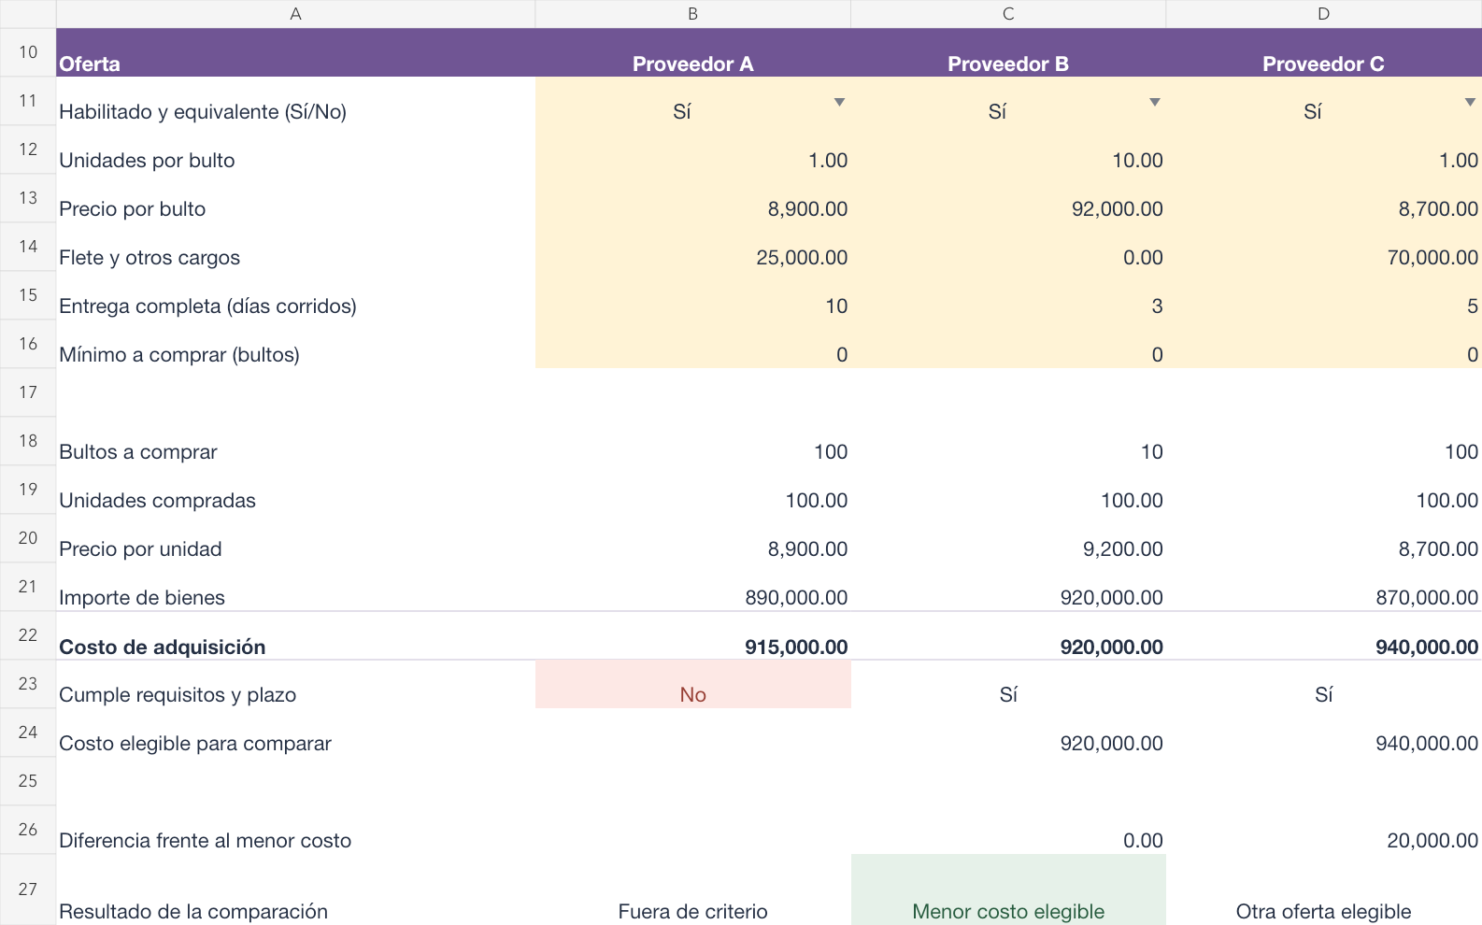1482x925 pixels.
Task: Click 'Diferencia frente al menor costo' label
Action: click(x=206, y=841)
